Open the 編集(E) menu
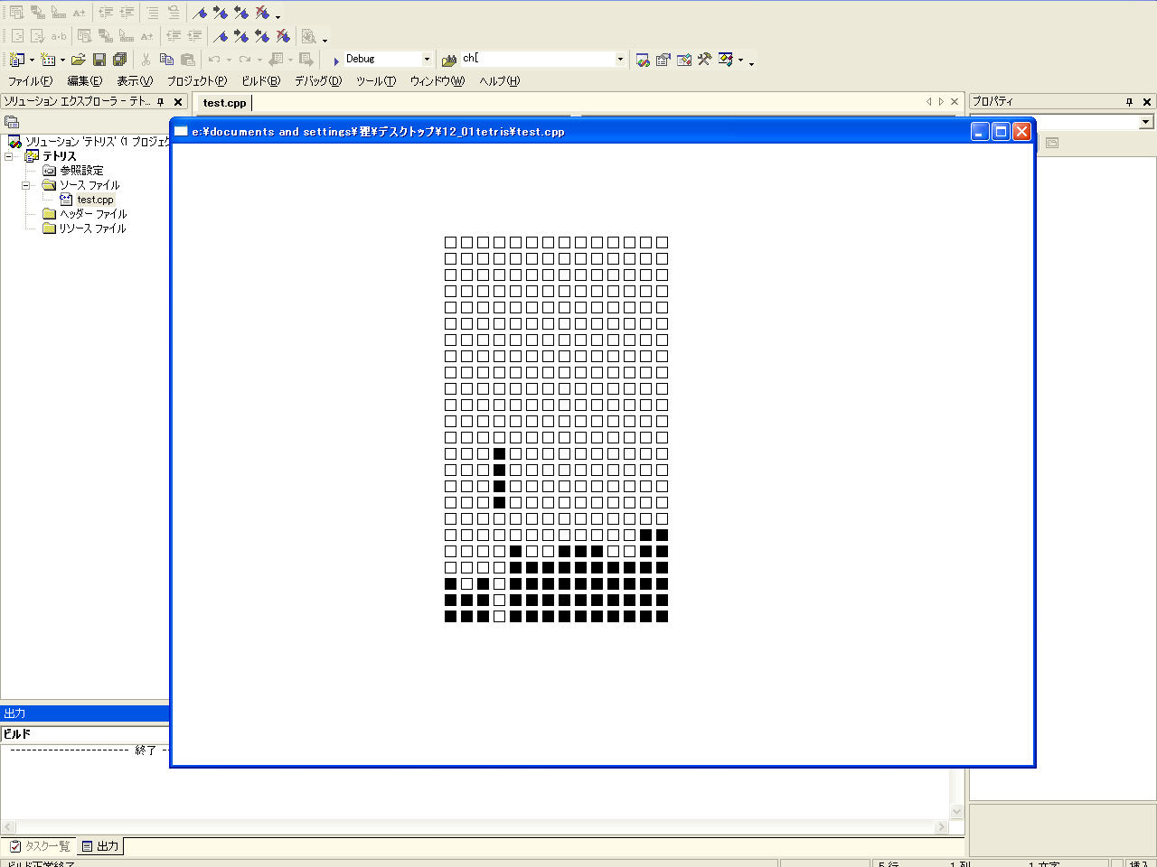Image resolution: width=1157 pixels, height=867 pixels. (x=85, y=81)
